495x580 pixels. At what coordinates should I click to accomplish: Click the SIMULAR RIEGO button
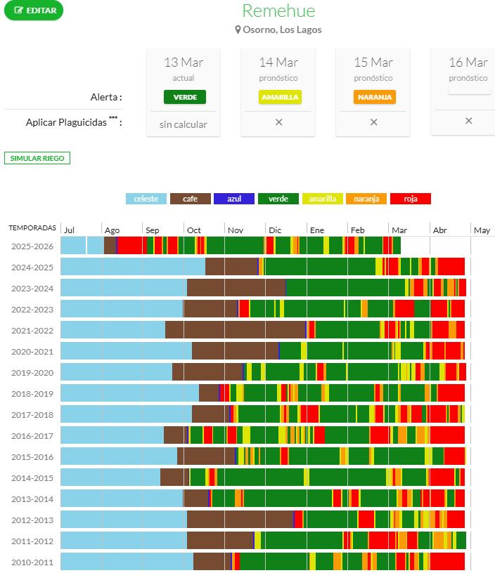(37, 158)
